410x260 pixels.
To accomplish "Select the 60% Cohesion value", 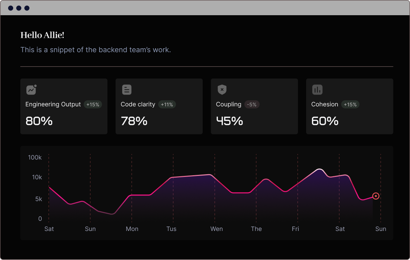I will click(x=325, y=121).
